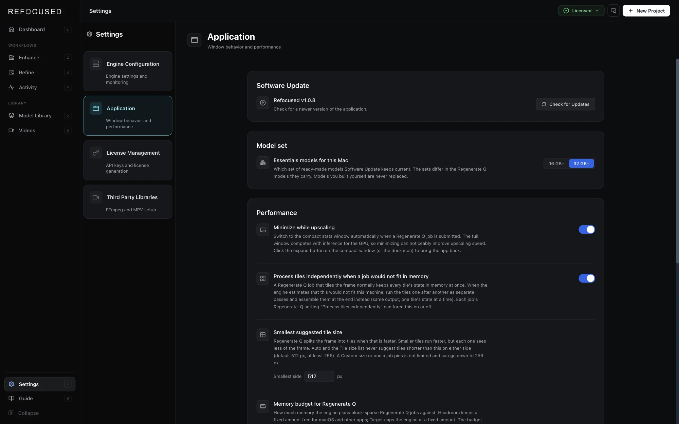Viewport: 679px width, 424px height.
Task: Click the Refocused v1.0.8 label
Action: coord(294,100)
